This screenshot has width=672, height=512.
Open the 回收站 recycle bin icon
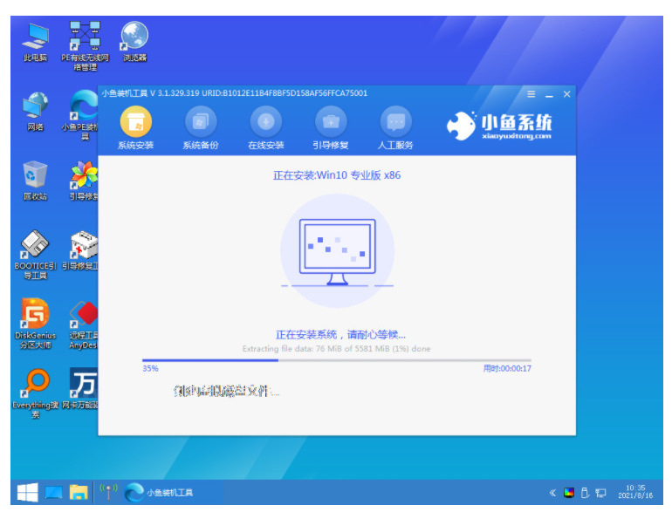(x=35, y=181)
